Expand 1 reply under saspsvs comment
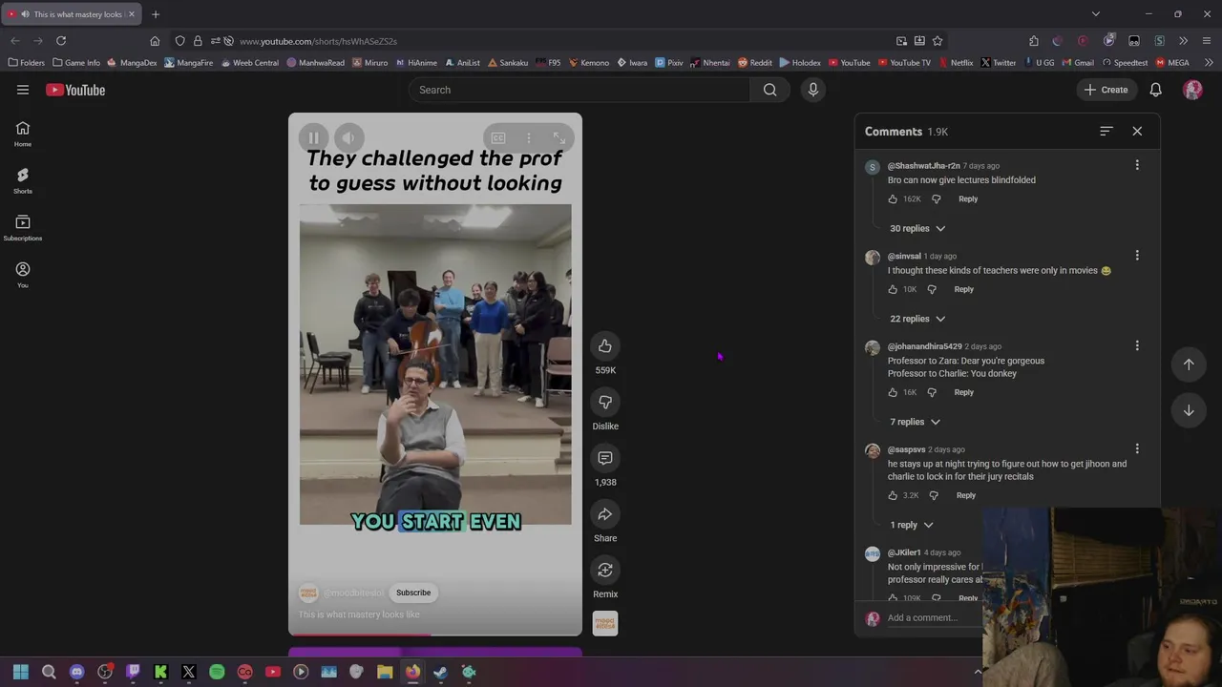The height and width of the screenshot is (687, 1222). tap(912, 525)
